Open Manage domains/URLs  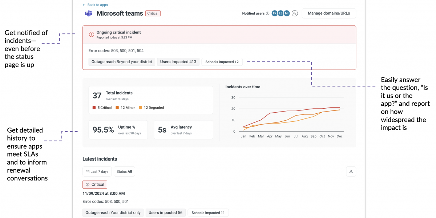pyautogui.click(x=329, y=13)
